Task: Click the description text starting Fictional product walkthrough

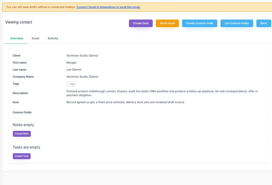Action: pos(162,93)
